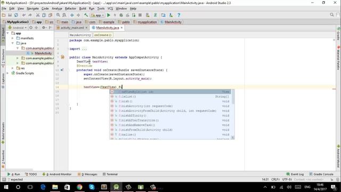The height and width of the screenshot is (192, 341).
Task: Click the gutter icon beside class declaration
Action: (63, 57)
